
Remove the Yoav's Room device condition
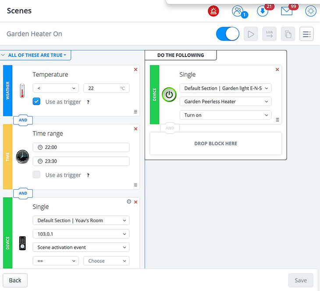(x=135, y=202)
